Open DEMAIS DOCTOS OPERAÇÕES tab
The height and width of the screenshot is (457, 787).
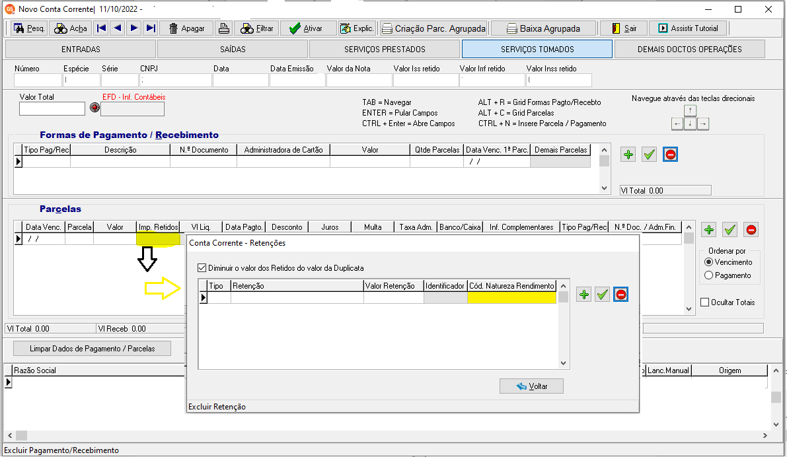(x=690, y=49)
